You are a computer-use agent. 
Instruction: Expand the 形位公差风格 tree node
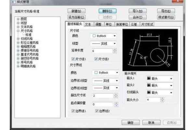click(x=18, y=43)
